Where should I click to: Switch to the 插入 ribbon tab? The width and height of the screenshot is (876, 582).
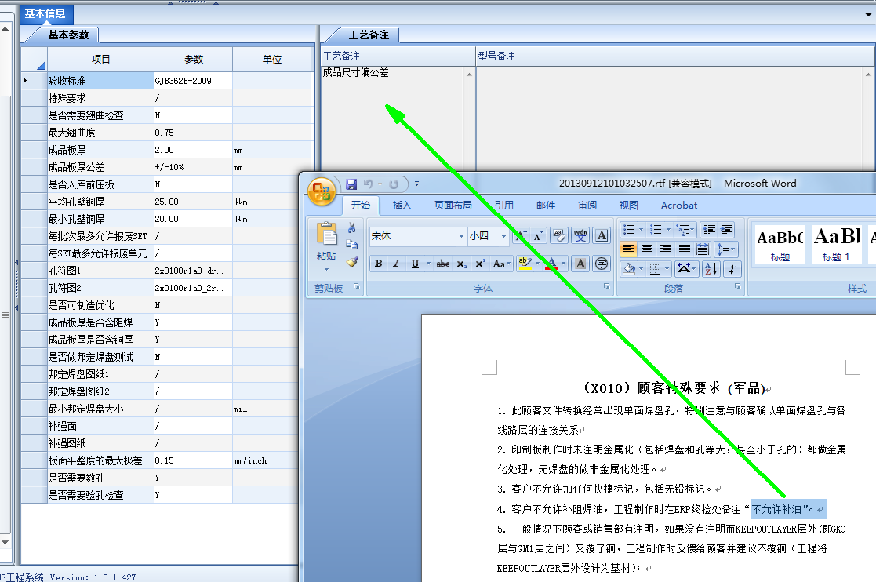(x=402, y=206)
